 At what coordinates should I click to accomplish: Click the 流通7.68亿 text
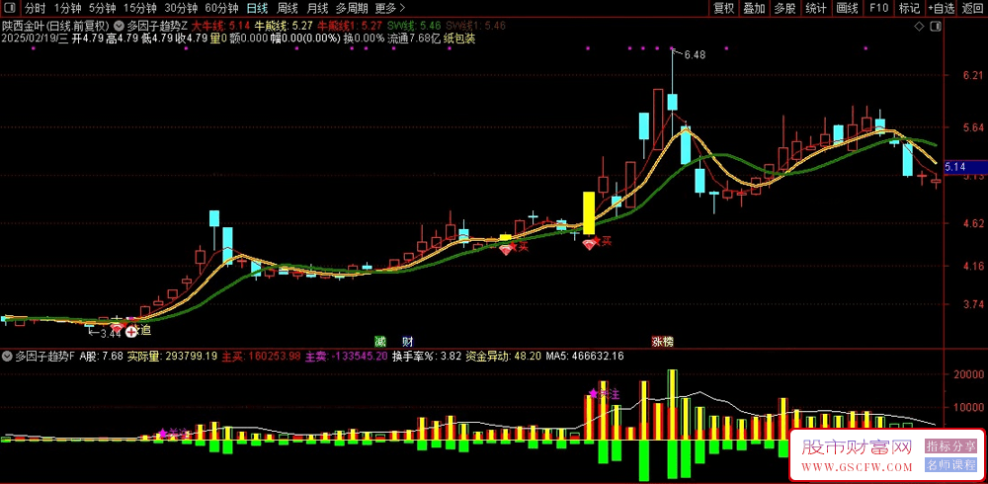pos(413,39)
